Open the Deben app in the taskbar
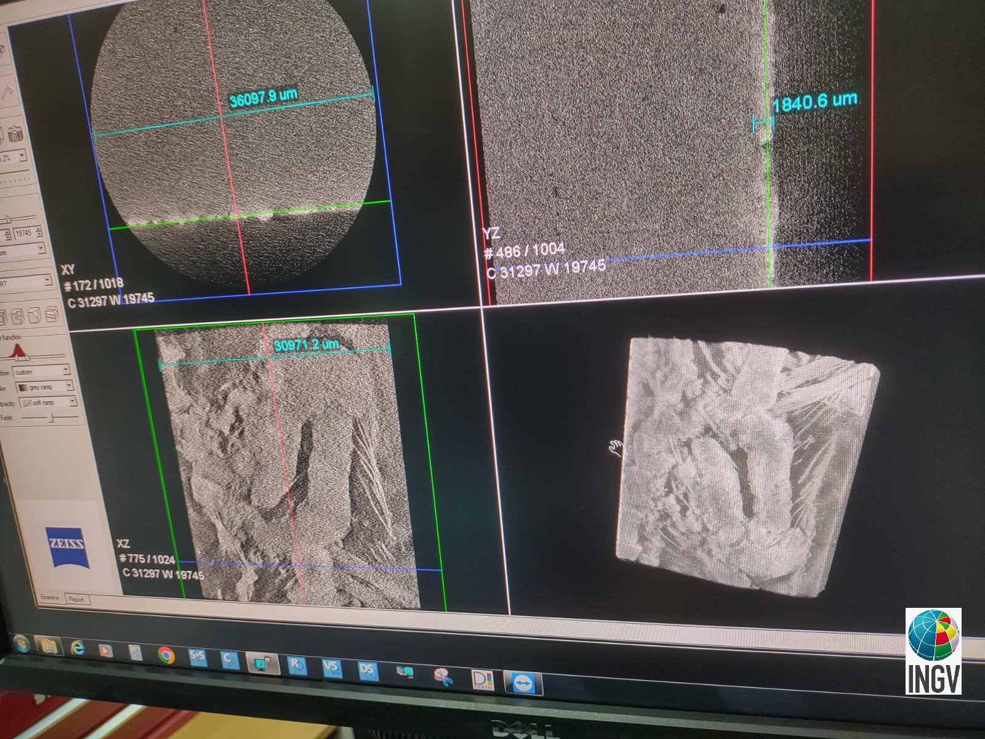This screenshot has width=985, height=739. tap(483, 679)
